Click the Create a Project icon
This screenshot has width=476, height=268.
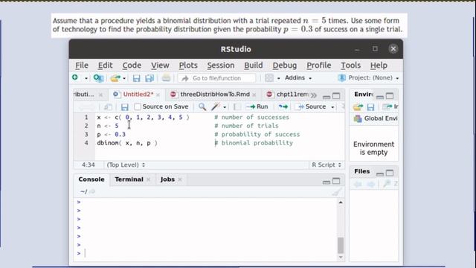click(98, 78)
